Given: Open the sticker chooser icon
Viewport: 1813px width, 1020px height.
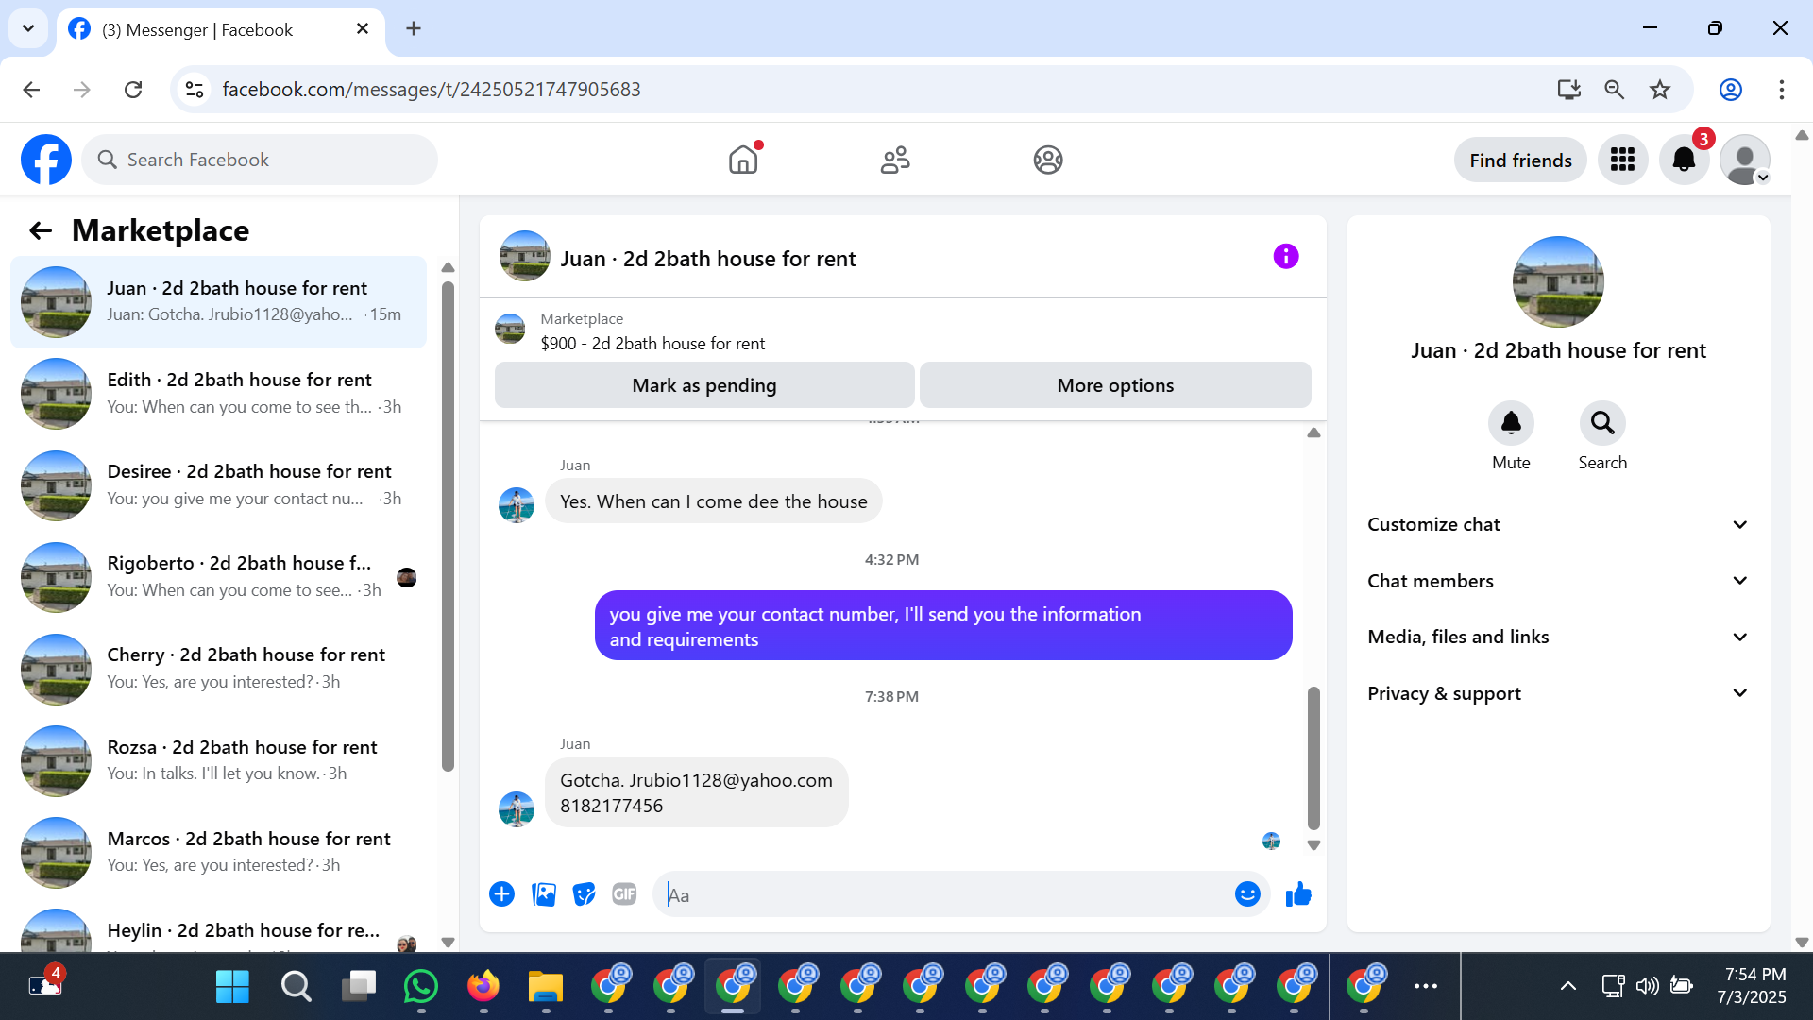Looking at the screenshot, I should tap(584, 894).
